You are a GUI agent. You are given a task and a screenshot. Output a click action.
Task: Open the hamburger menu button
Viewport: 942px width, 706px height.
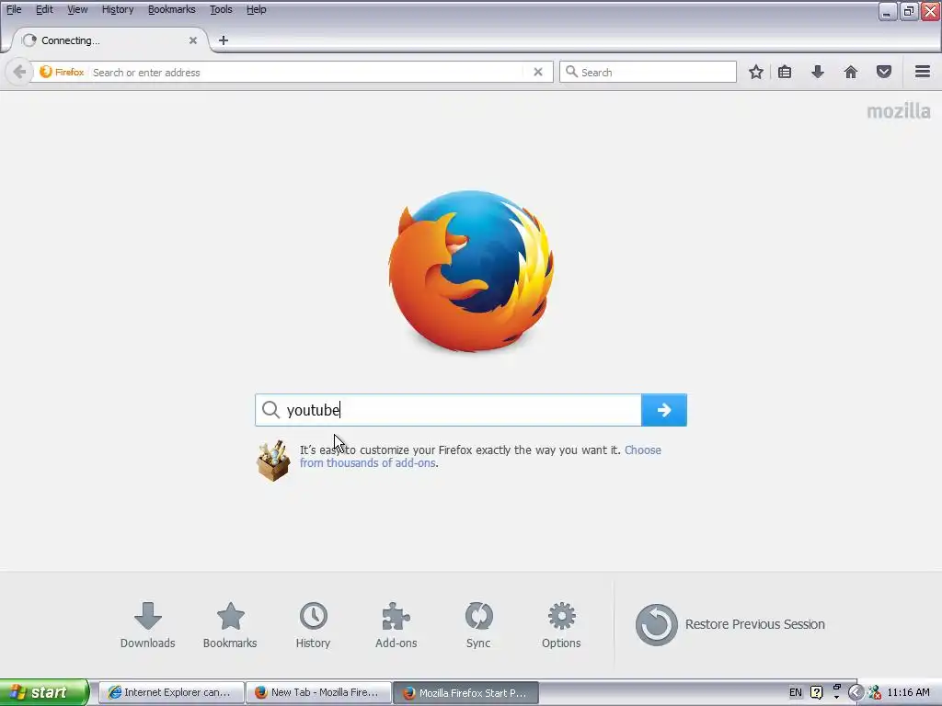tap(922, 72)
